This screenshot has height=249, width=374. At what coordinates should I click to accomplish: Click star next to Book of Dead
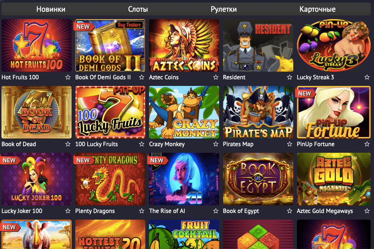pyautogui.click(x=68, y=144)
